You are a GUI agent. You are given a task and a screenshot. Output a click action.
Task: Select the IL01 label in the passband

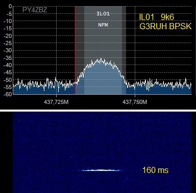(x=103, y=14)
